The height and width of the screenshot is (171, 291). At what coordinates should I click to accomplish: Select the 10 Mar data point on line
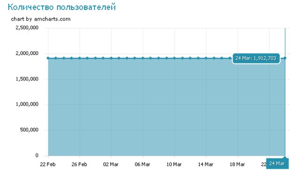click(175, 58)
